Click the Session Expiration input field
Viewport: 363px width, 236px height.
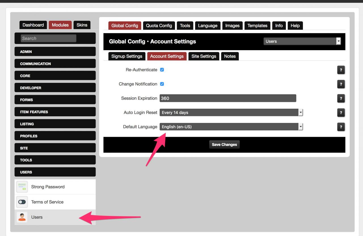tap(228, 98)
